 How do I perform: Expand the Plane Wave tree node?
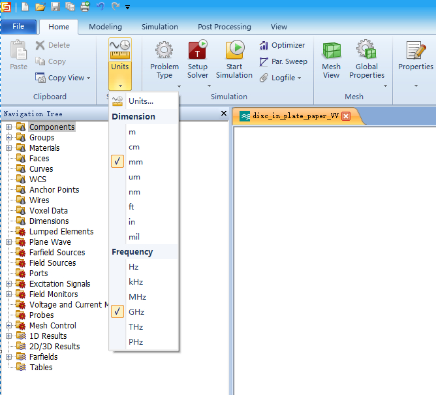[8, 242]
